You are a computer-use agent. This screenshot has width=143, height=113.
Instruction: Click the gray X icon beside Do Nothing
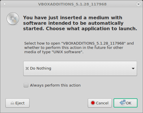click(x=27, y=68)
